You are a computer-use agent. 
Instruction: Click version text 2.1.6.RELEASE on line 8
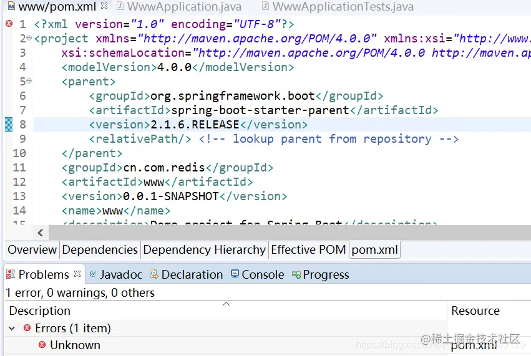(x=195, y=125)
